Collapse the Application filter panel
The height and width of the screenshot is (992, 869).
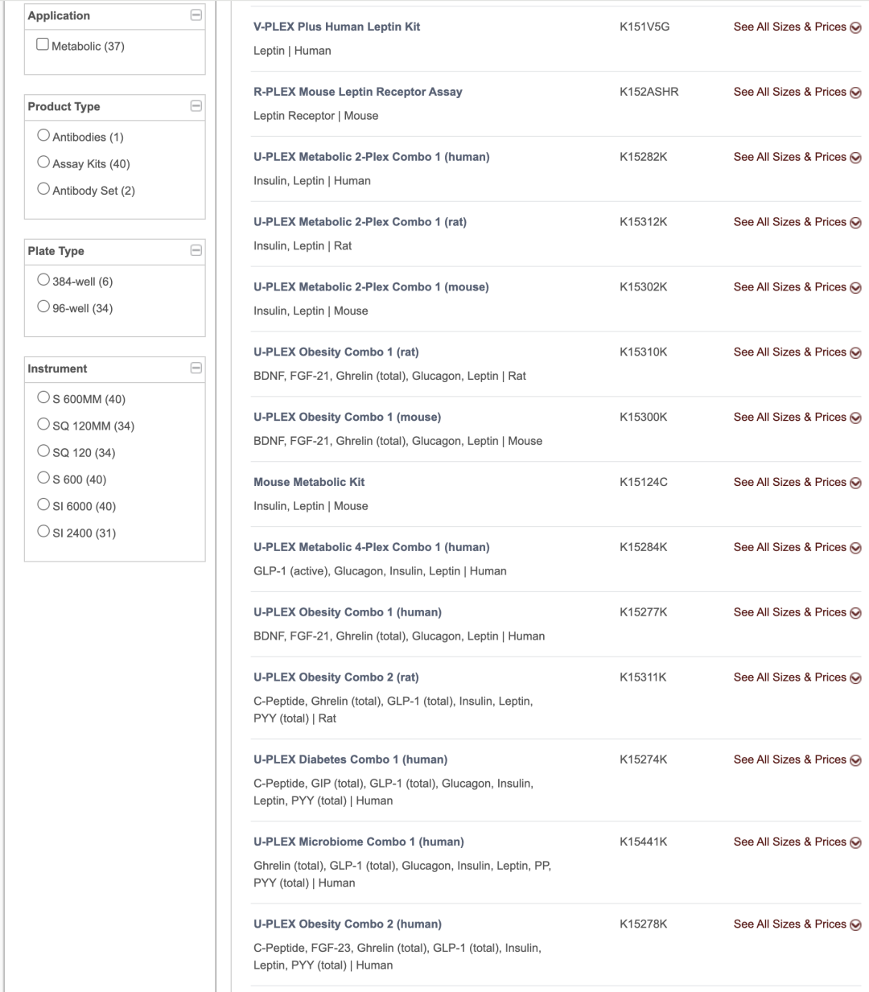pos(196,15)
